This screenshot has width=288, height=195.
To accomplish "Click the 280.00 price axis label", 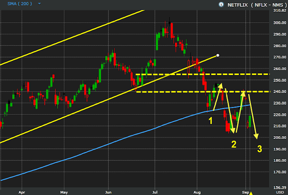I will click(x=280, y=46).
